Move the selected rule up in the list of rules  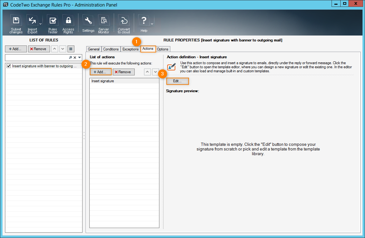[x=54, y=49]
